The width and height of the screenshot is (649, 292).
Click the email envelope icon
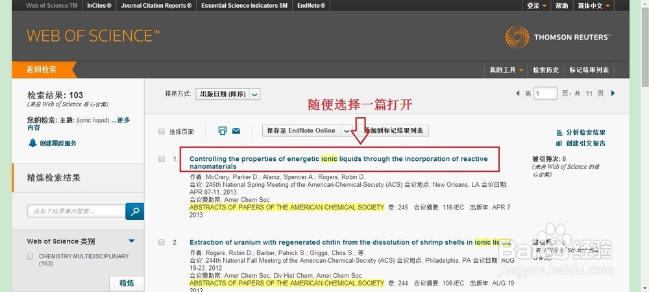236,131
